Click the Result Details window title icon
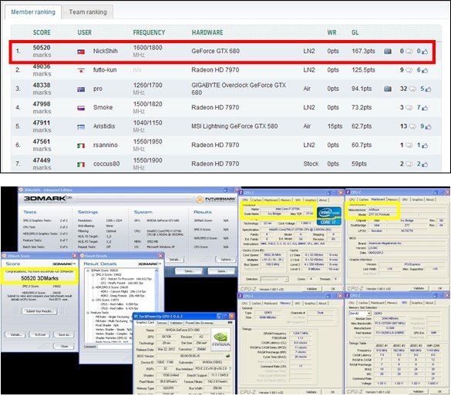The width and height of the screenshot is (451, 396). (x=82, y=256)
